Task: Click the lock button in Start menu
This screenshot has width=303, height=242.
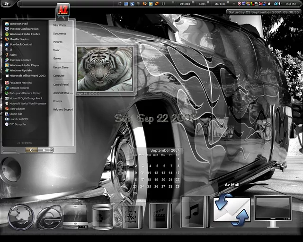Action: 44,150
